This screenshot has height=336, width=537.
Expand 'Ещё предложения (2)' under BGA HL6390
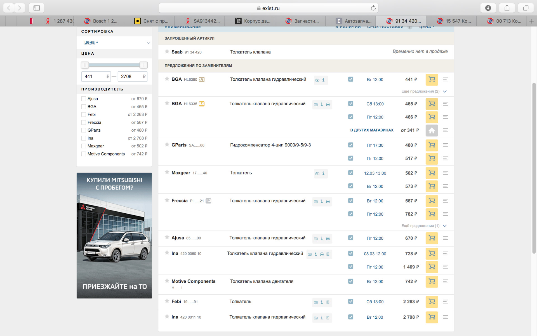[424, 91]
